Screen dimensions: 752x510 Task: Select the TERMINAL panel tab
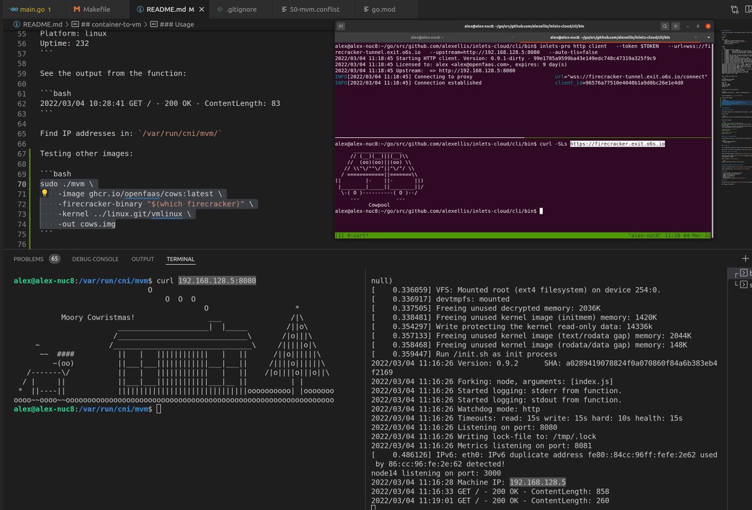pyautogui.click(x=180, y=259)
